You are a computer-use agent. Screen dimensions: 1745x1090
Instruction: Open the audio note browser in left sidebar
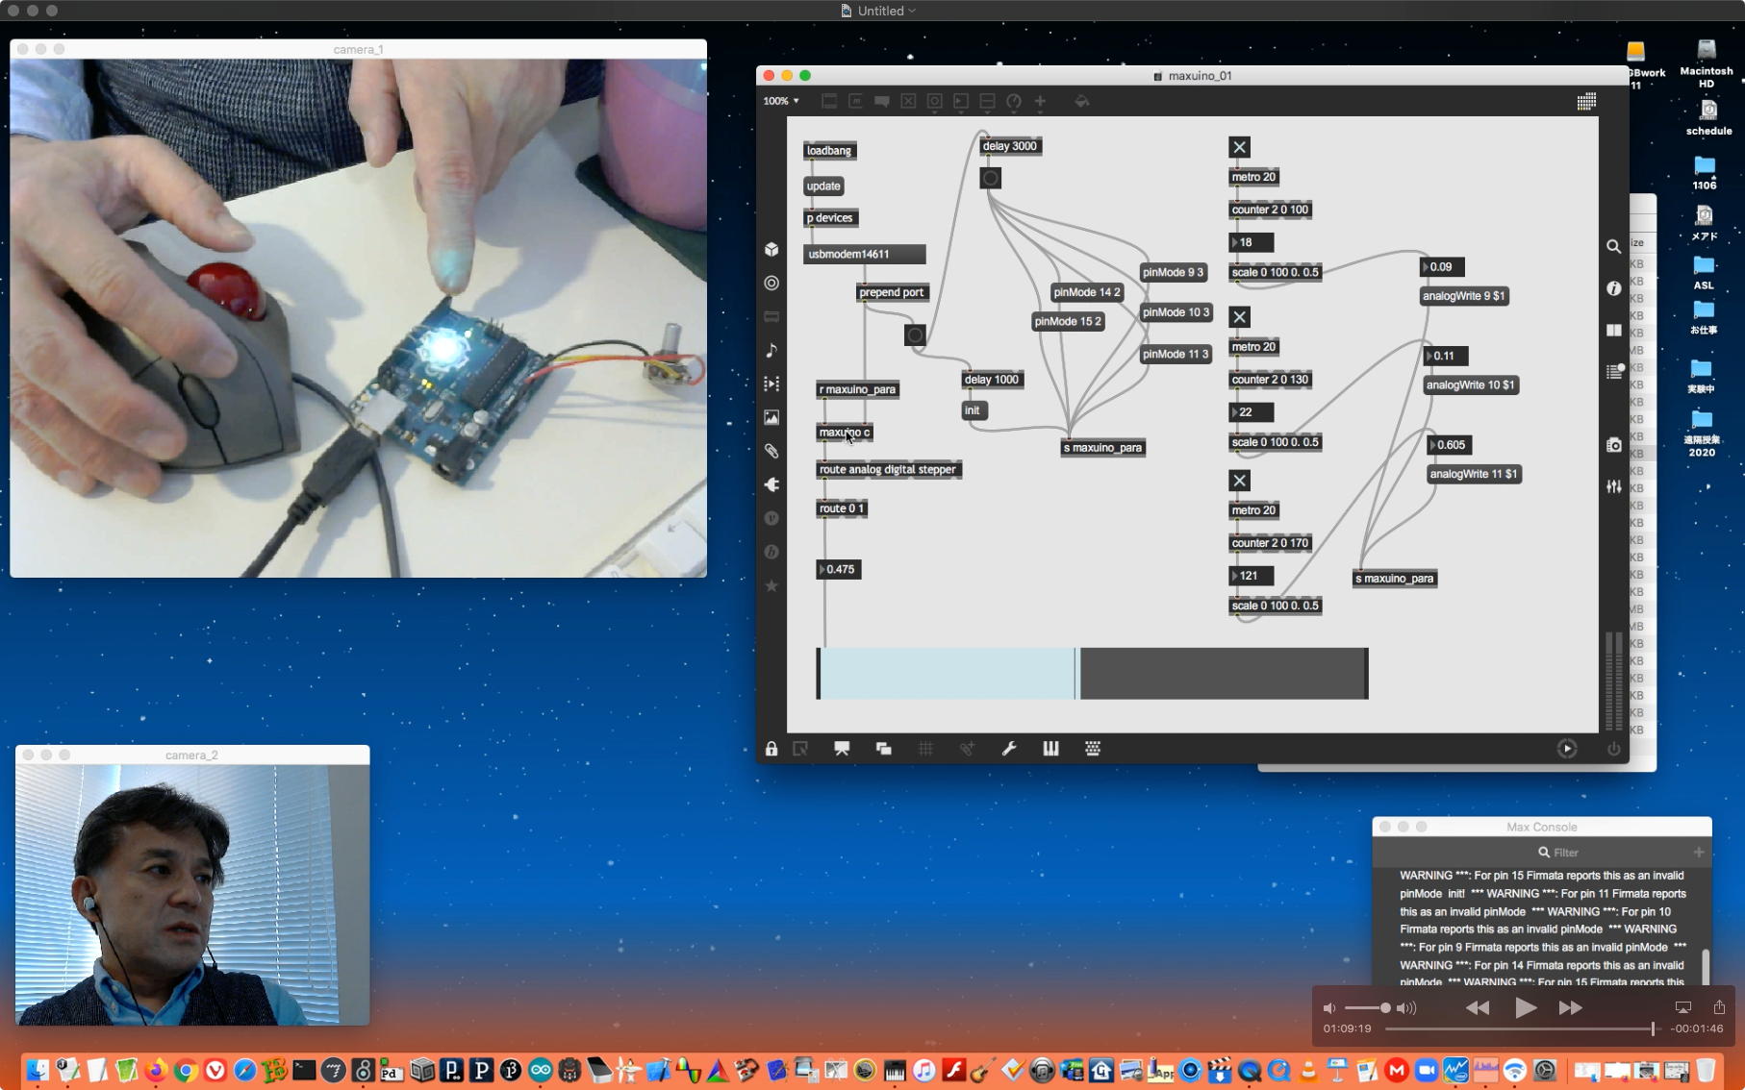pos(771,351)
